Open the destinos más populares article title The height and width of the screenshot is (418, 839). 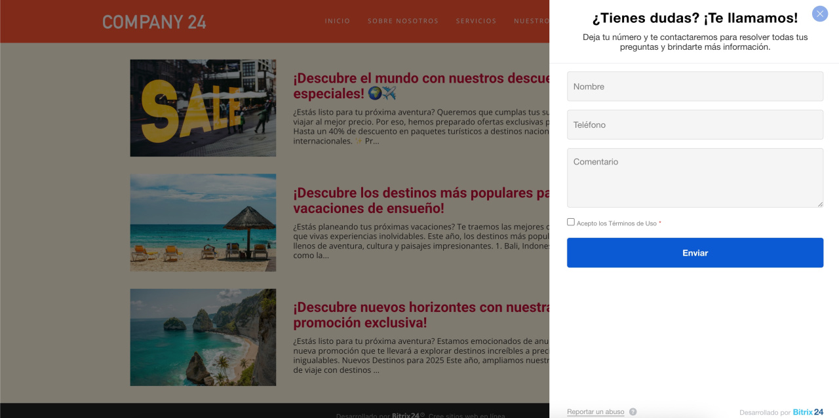tap(419, 200)
